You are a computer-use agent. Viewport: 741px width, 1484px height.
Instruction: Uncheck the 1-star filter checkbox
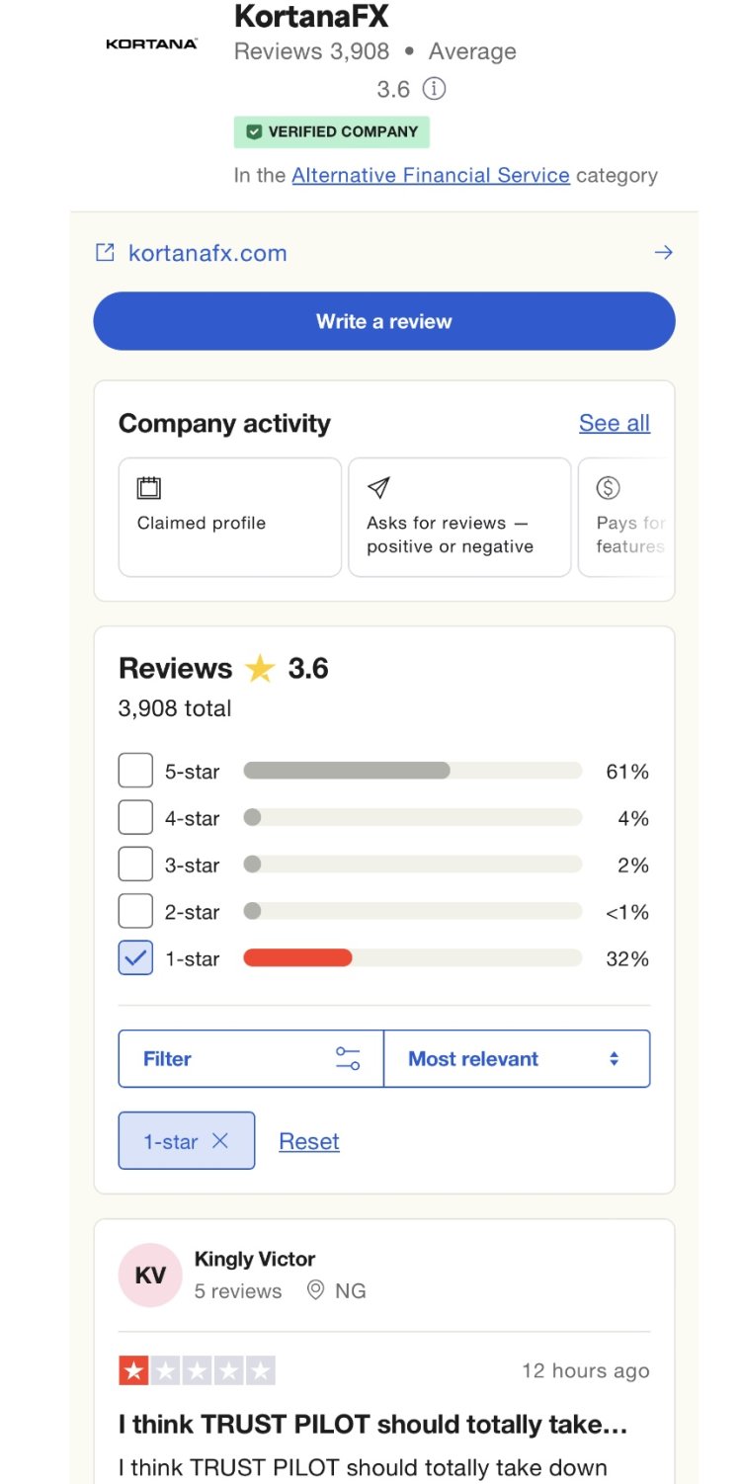(x=135, y=958)
